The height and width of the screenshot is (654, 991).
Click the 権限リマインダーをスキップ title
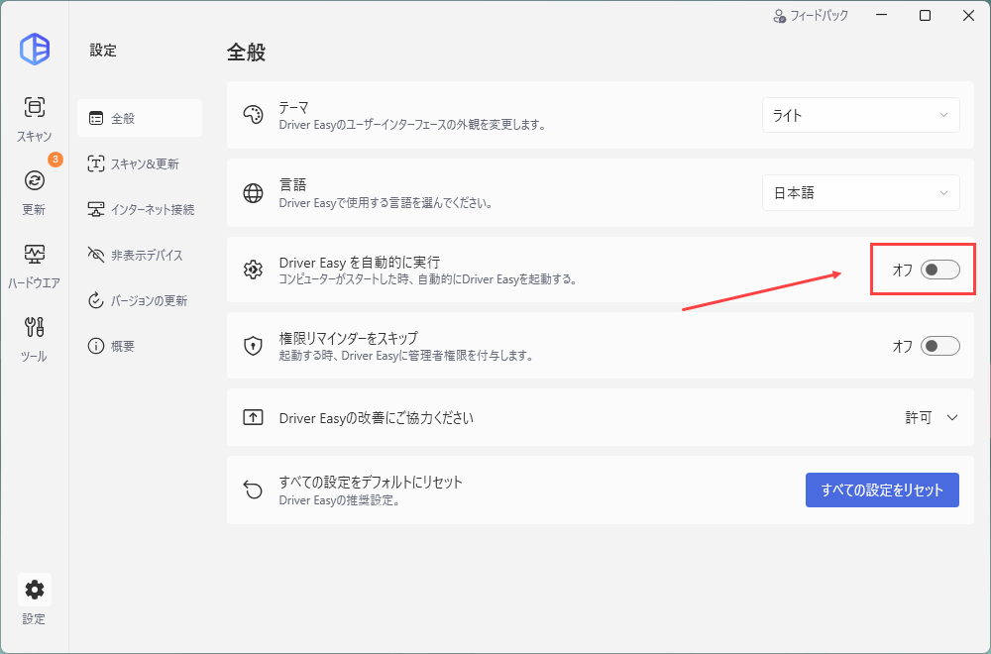pyautogui.click(x=348, y=338)
